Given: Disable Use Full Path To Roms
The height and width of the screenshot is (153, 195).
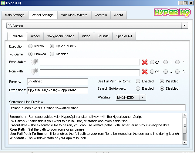Looking at the screenshot, I should 162,81.
